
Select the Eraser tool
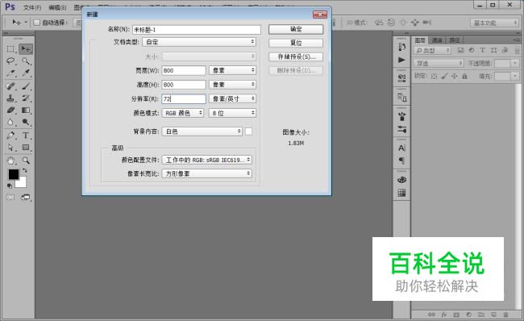pyautogui.click(x=10, y=110)
